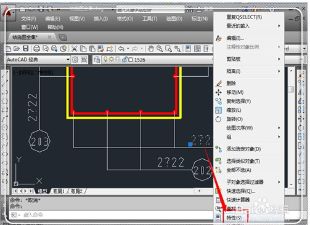The image size is (310, 225).
Task: Expand 组 submenu in context menu
Action: pos(254,137)
